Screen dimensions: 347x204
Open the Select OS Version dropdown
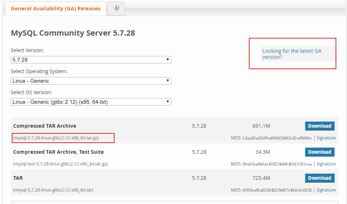pyautogui.click(x=91, y=102)
